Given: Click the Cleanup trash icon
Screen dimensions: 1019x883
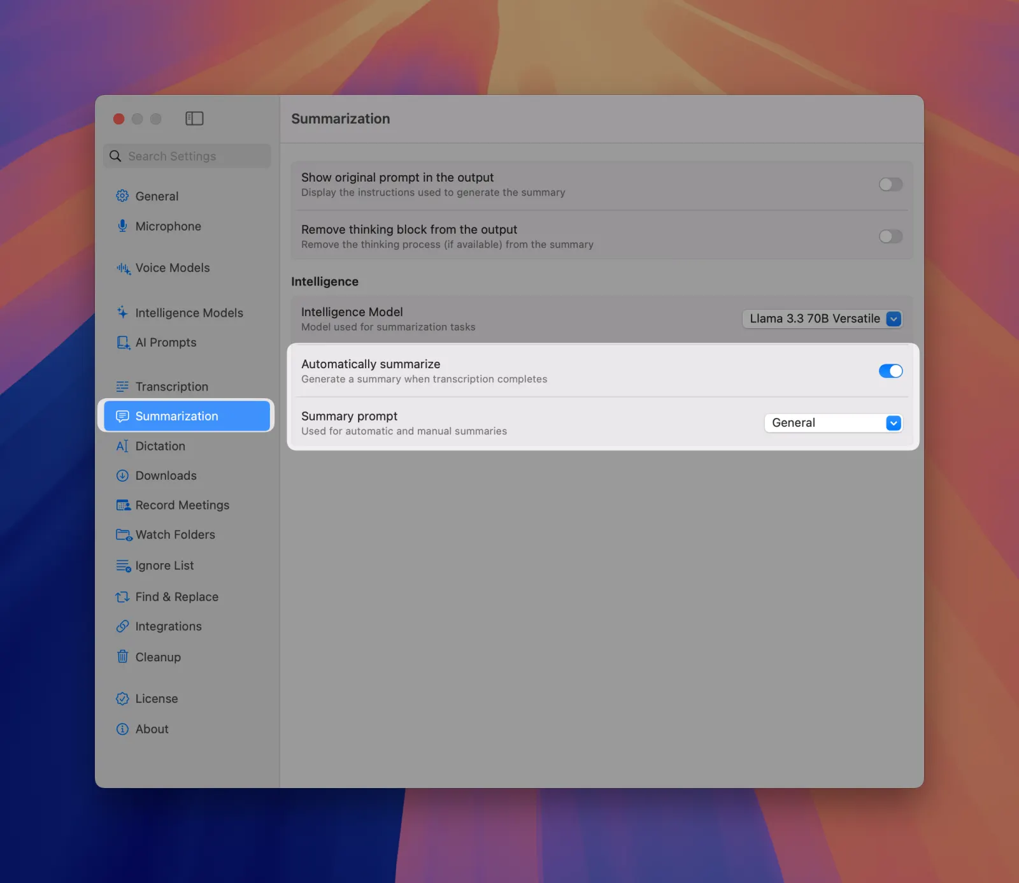Looking at the screenshot, I should tap(122, 656).
